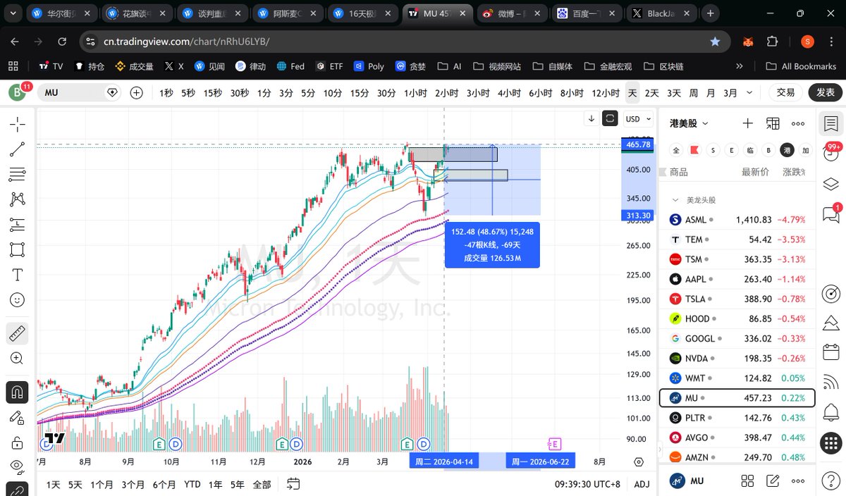Viewport: 846px width, 496px height.
Task: Select the 1小时 interval
Action: click(x=415, y=92)
